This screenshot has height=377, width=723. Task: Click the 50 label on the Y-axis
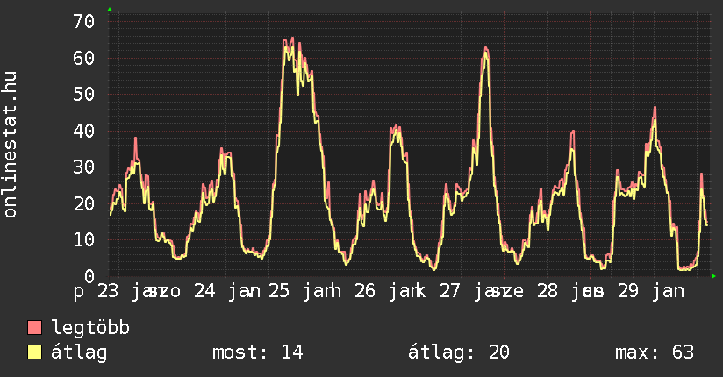click(x=83, y=94)
